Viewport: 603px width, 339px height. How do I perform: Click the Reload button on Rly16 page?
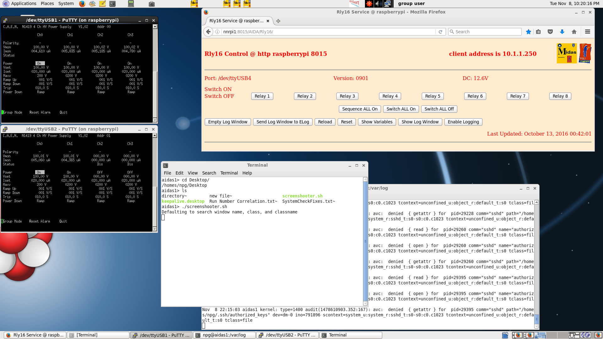tap(325, 122)
